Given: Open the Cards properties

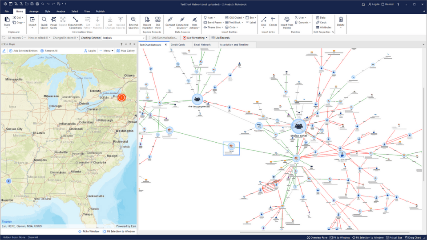Looking at the screenshot, I should [x=321, y=22].
